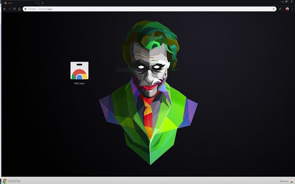The height and width of the screenshot is (184, 295).
Task: Open a new tab with the plus button
Action: point(42,3)
